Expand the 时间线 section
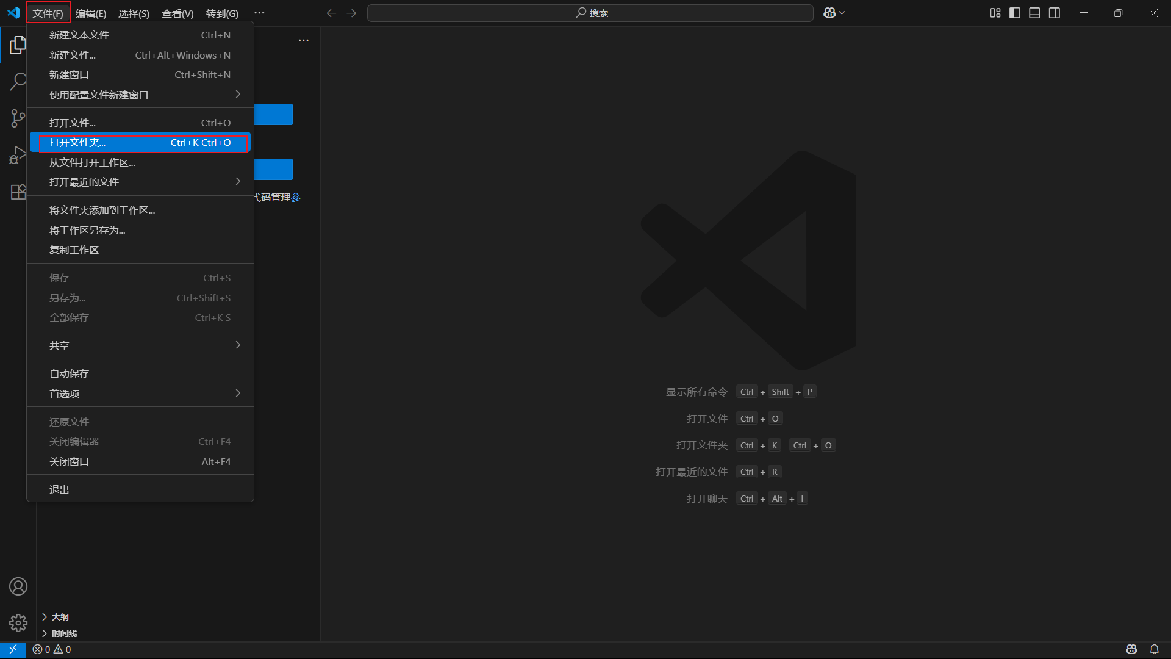This screenshot has width=1171, height=659. (x=63, y=633)
